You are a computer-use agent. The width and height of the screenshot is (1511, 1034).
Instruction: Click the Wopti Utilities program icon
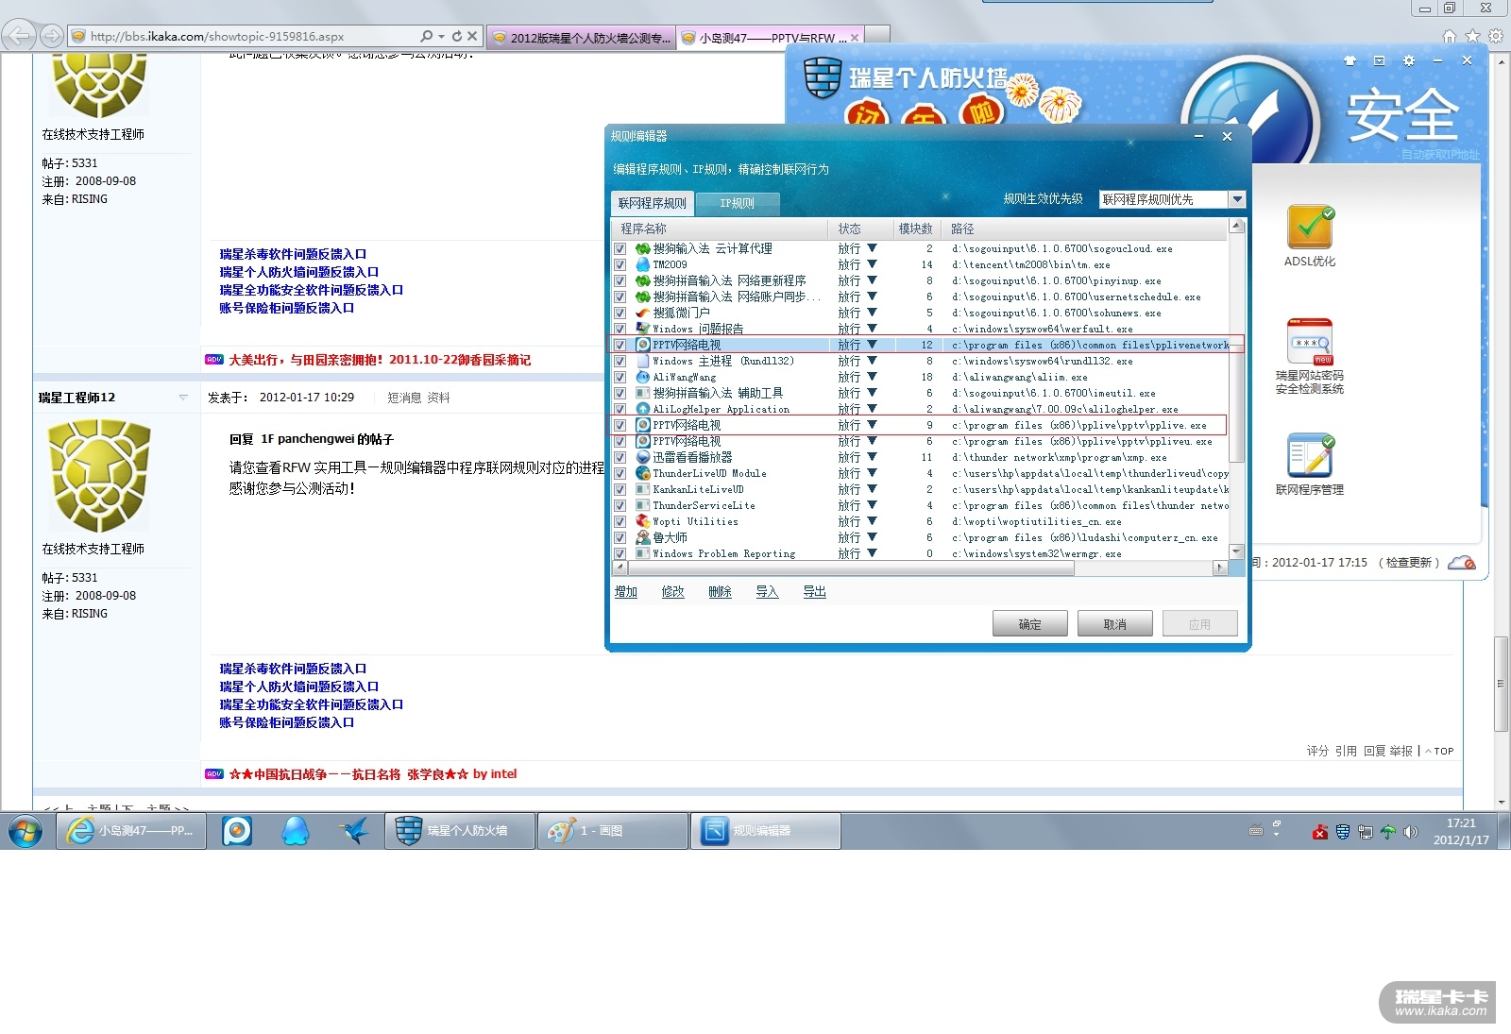643,521
